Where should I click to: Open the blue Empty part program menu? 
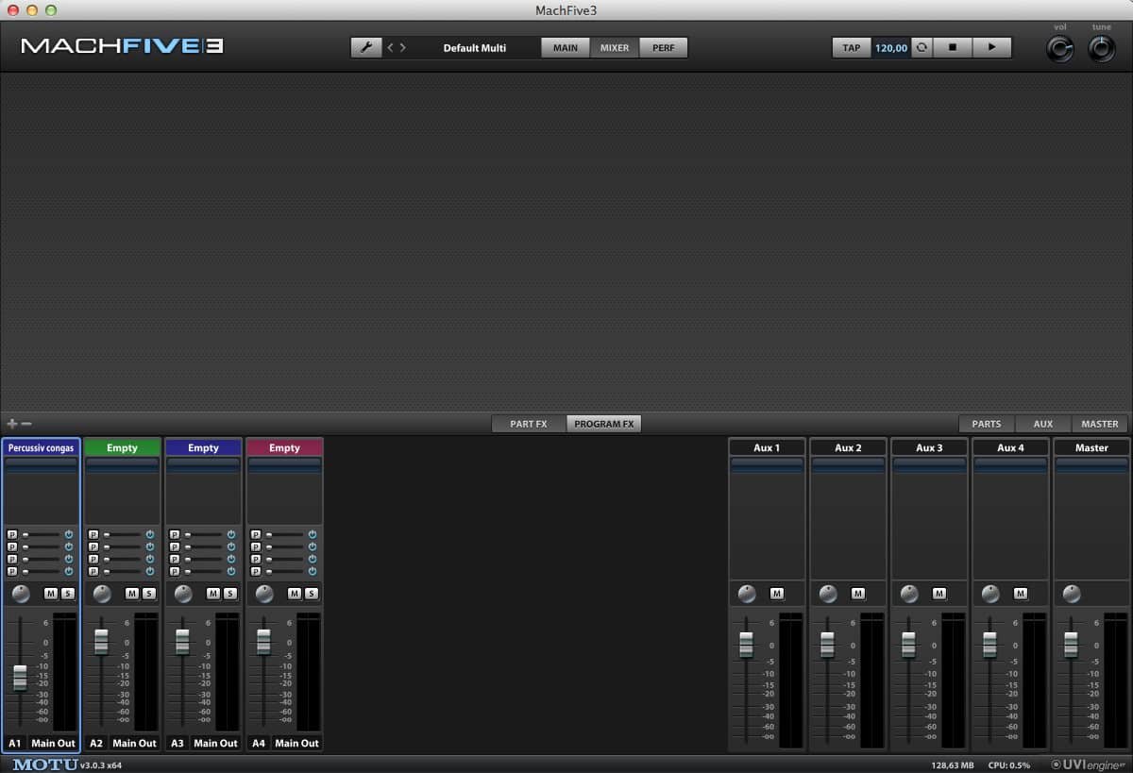[203, 447]
